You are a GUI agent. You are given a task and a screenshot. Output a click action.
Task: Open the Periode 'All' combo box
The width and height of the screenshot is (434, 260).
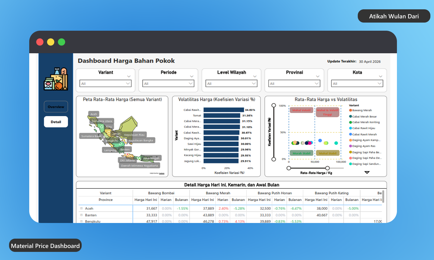[x=168, y=83]
